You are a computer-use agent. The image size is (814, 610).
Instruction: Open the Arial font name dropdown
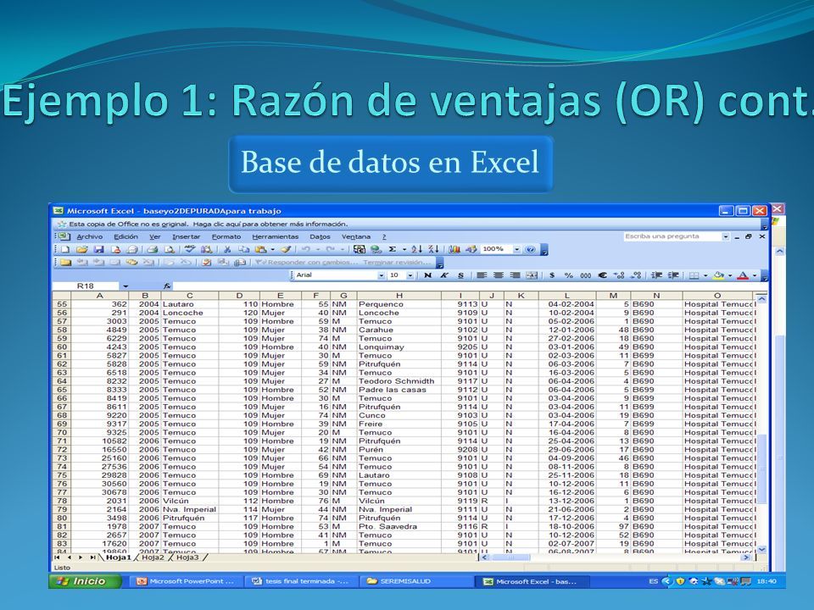[382, 275]
